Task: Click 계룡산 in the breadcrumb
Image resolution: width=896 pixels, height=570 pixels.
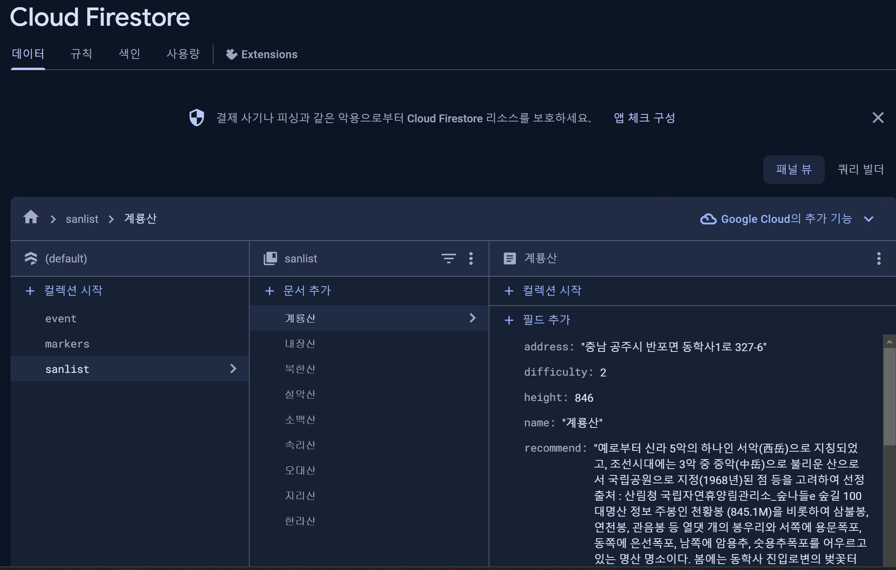Action: click(140, 218)
